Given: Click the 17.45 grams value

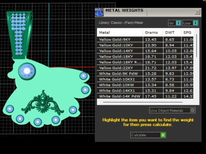Looking at the screenshot, I should [x=151, y=96].
